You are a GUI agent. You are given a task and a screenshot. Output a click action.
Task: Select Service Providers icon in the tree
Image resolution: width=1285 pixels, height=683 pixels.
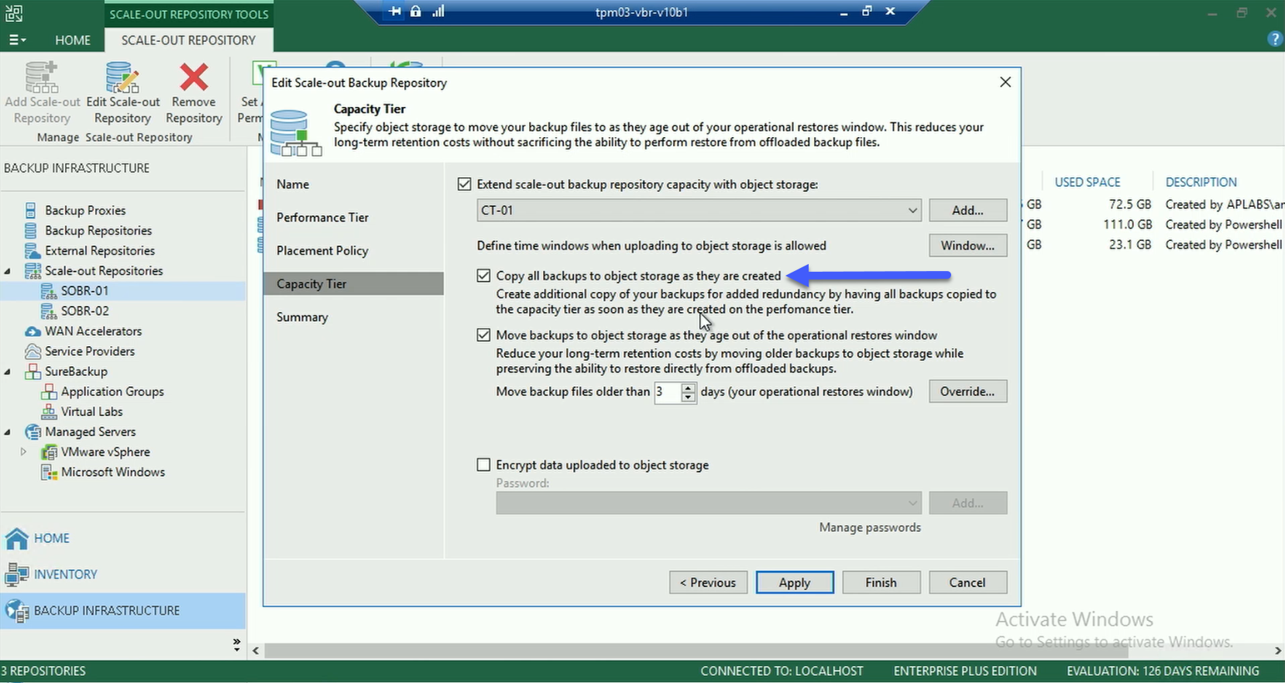click(x=33, y=352)
